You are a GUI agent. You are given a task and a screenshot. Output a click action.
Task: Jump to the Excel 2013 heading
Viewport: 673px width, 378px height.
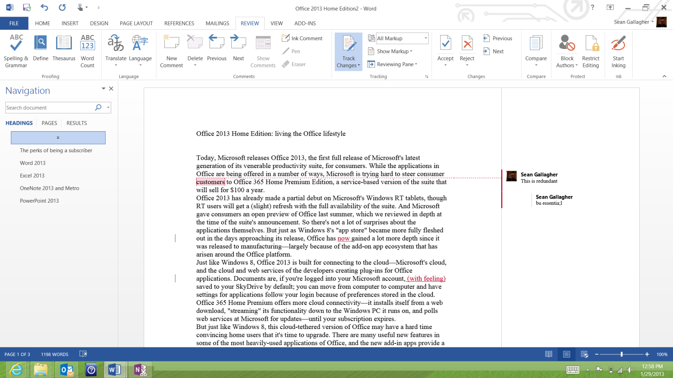pyautogui.click(x=32, y=175)
